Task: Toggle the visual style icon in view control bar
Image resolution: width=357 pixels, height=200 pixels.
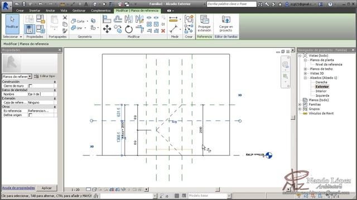Action: [94, 189]
